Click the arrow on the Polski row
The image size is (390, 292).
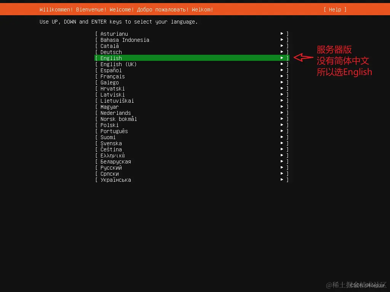point(282,125)
